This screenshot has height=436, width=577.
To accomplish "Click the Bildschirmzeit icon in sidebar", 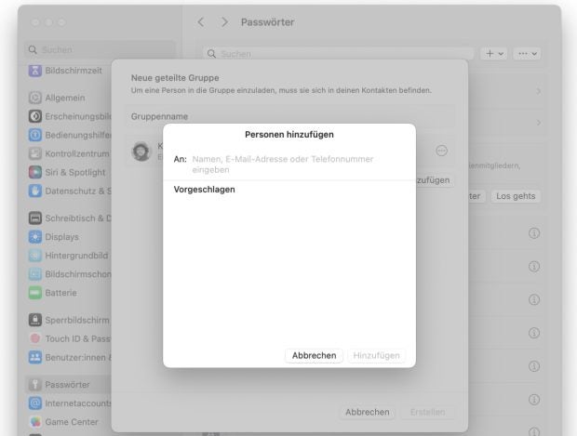I will (35, 71).
